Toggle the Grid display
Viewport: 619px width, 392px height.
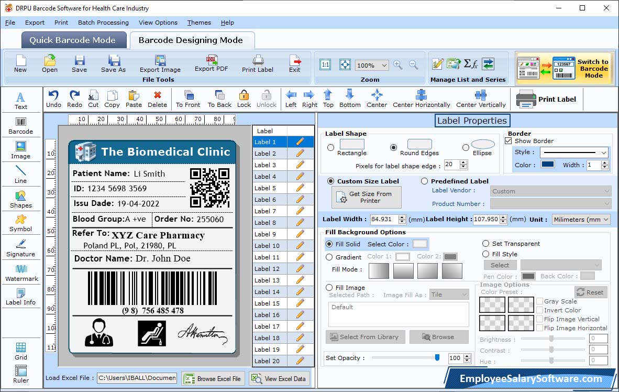tap(20, 351)
